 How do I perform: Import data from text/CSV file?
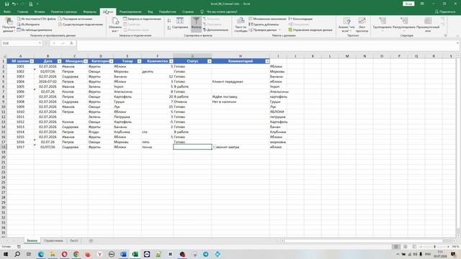pos(37,19)
